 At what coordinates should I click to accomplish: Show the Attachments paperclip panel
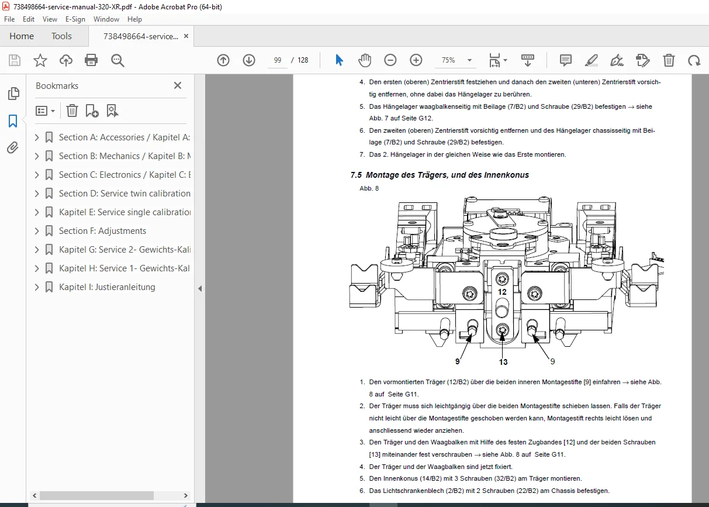click(13, 147)
